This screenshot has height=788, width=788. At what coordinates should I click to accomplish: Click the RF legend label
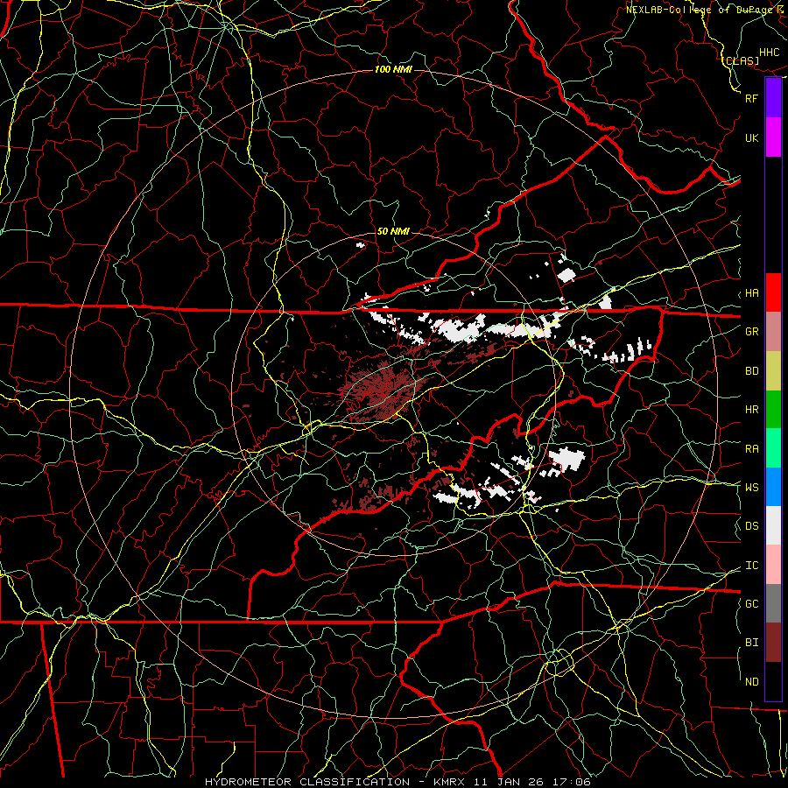pos(751,98)
